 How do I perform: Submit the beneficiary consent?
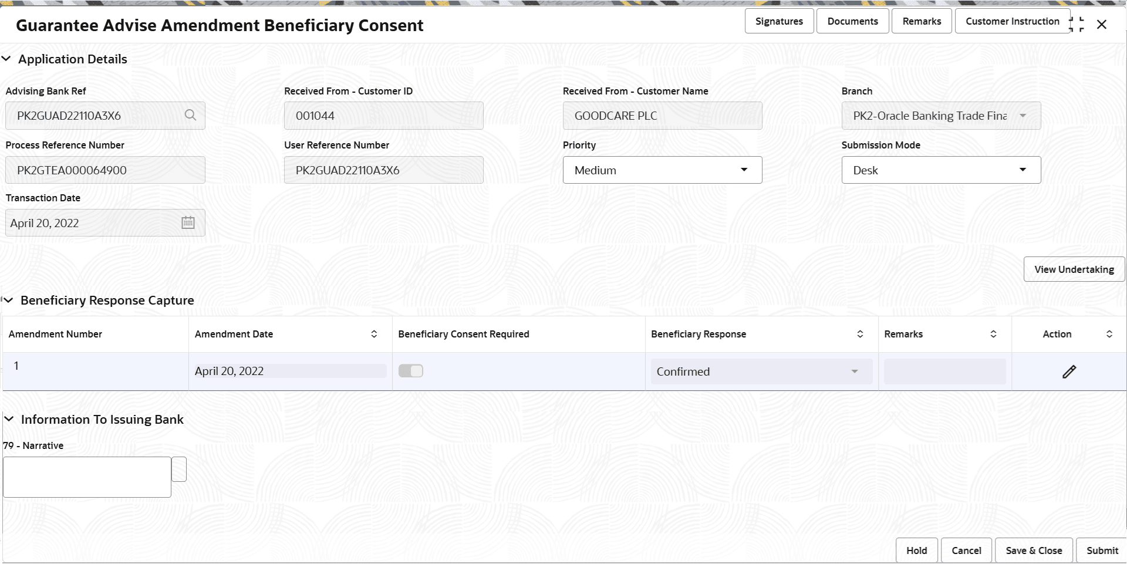click(x=1102, y=550)
